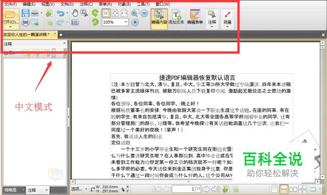Click the Print icon
The width and height of the screenshot is (327, 195).
point(26,22)
